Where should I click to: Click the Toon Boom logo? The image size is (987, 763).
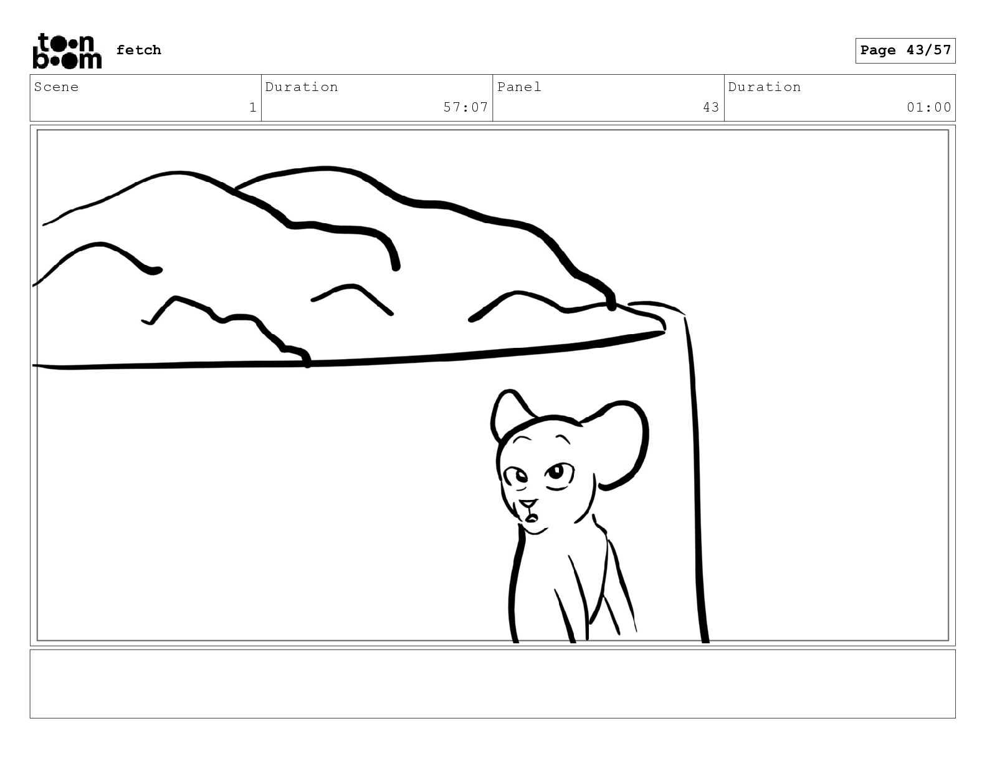[x=67, y=50]
